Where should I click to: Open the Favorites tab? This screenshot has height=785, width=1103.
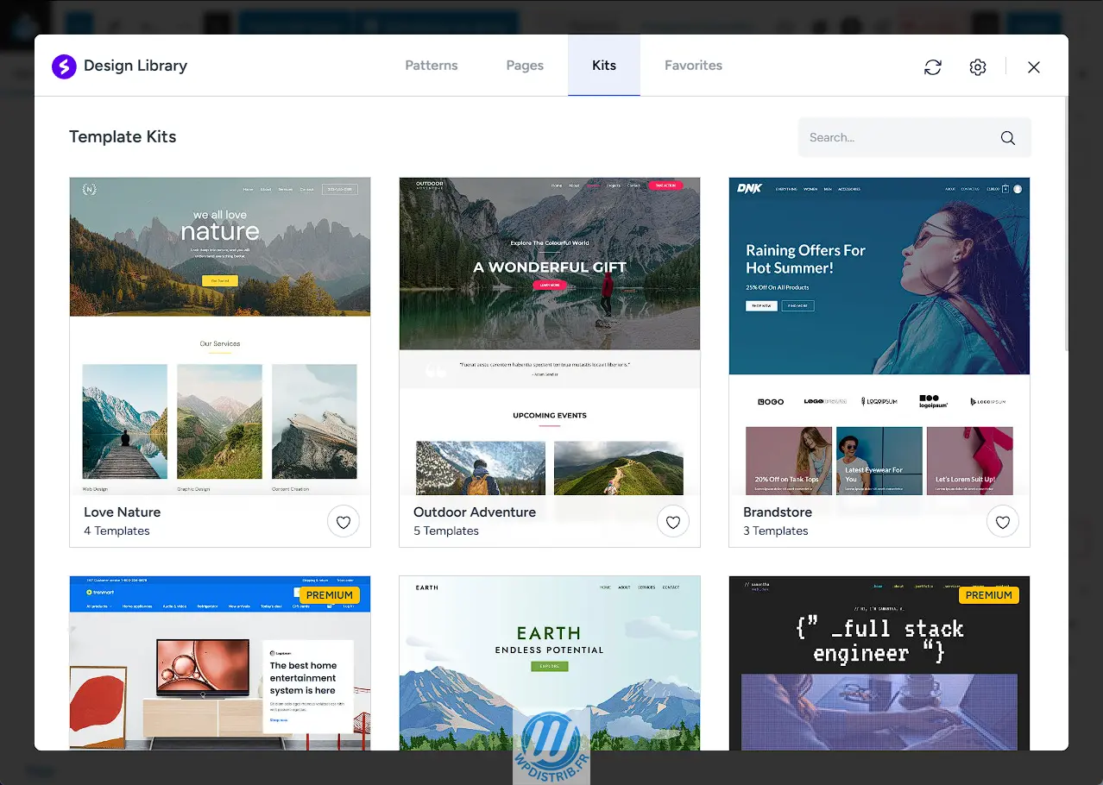coord(693,66)
